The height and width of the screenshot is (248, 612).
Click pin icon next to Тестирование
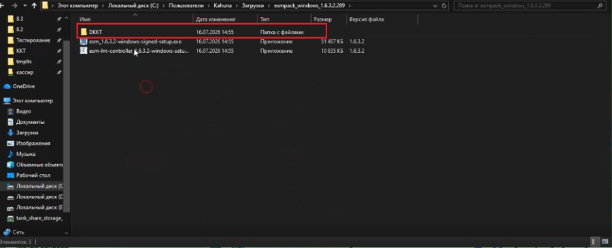point(59,40)
